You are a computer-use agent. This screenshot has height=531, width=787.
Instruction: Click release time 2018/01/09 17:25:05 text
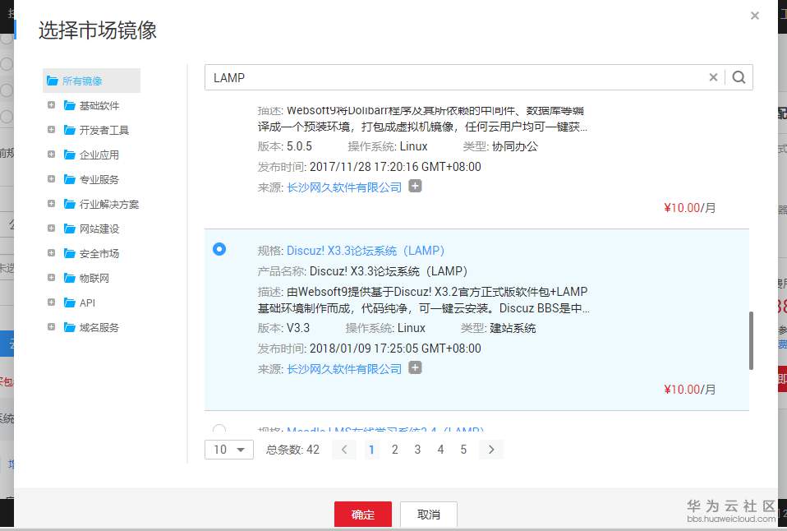click(x=395, y=349)
